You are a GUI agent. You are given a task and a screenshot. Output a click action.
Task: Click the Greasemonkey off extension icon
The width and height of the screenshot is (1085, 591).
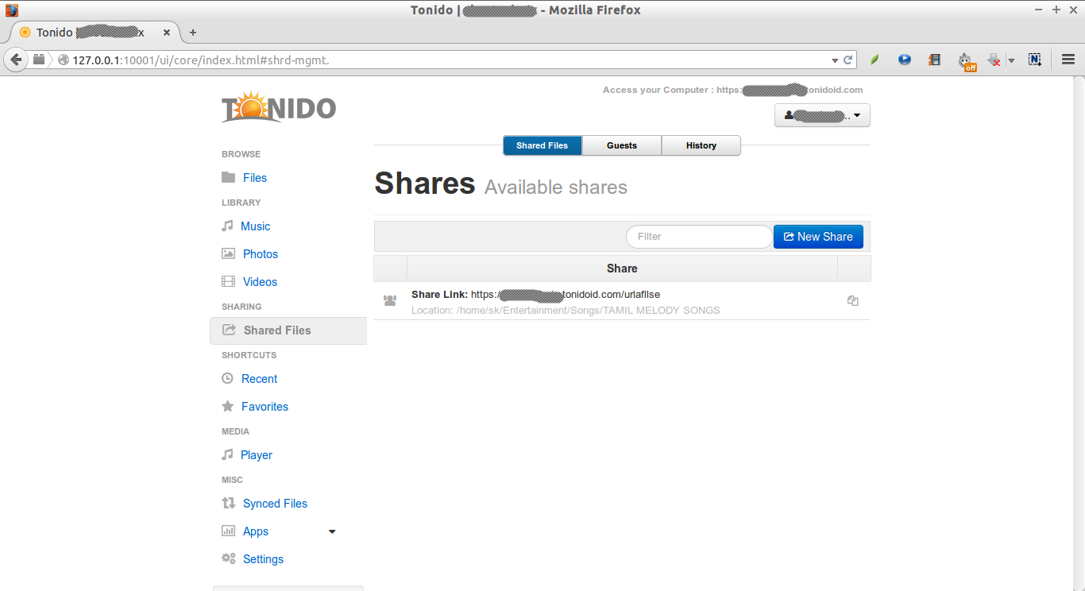tap(966, 61)
